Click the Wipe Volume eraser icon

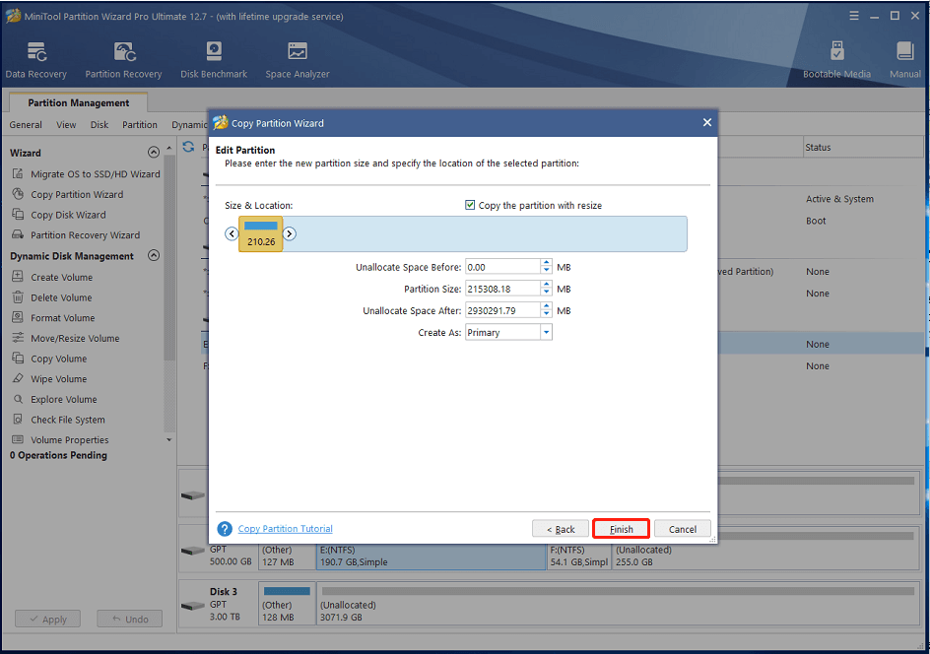click(x=18, y=378)
